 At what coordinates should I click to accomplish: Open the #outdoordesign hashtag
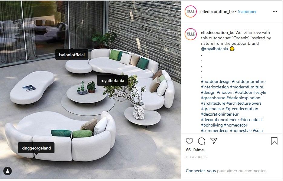tap(216, 81)
